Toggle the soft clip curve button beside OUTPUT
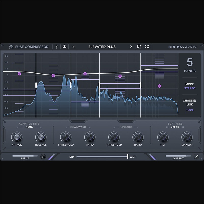 tap(196, 157)
